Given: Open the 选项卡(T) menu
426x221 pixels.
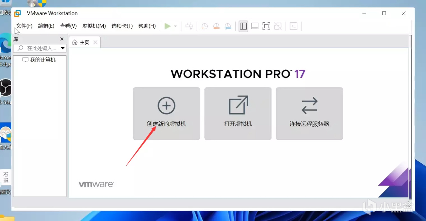Looking at the screenshot, I should pos(122,26).
